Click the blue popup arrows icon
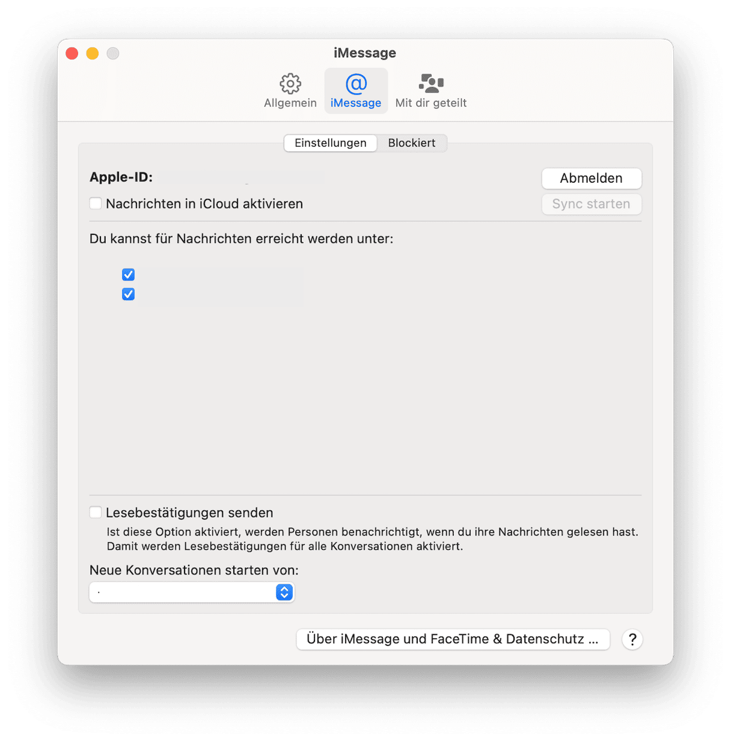This screenshot has height=741, width=731. point(284,593)
